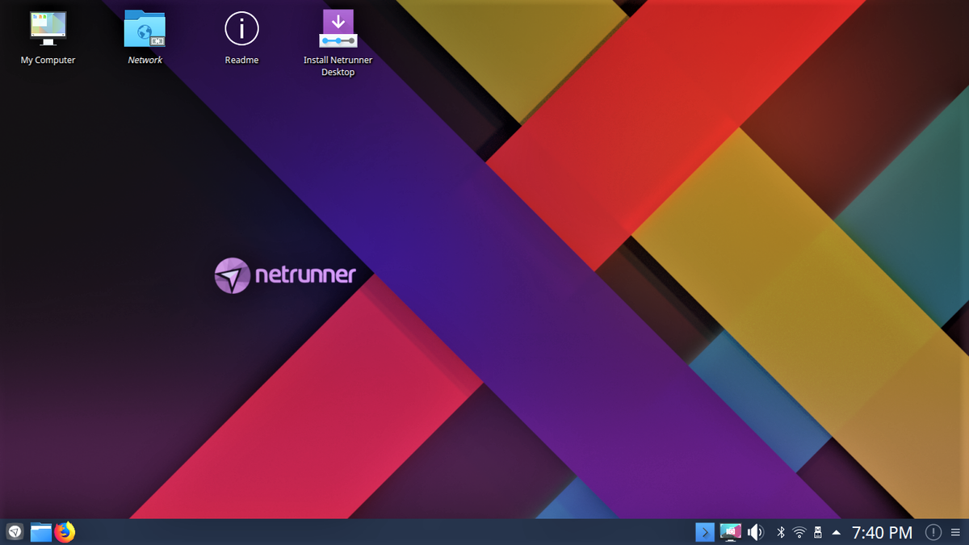This screenshot has width=969, height=545.
Task: Expand hidden system tray icons arrow
Action: coord(836,532)
